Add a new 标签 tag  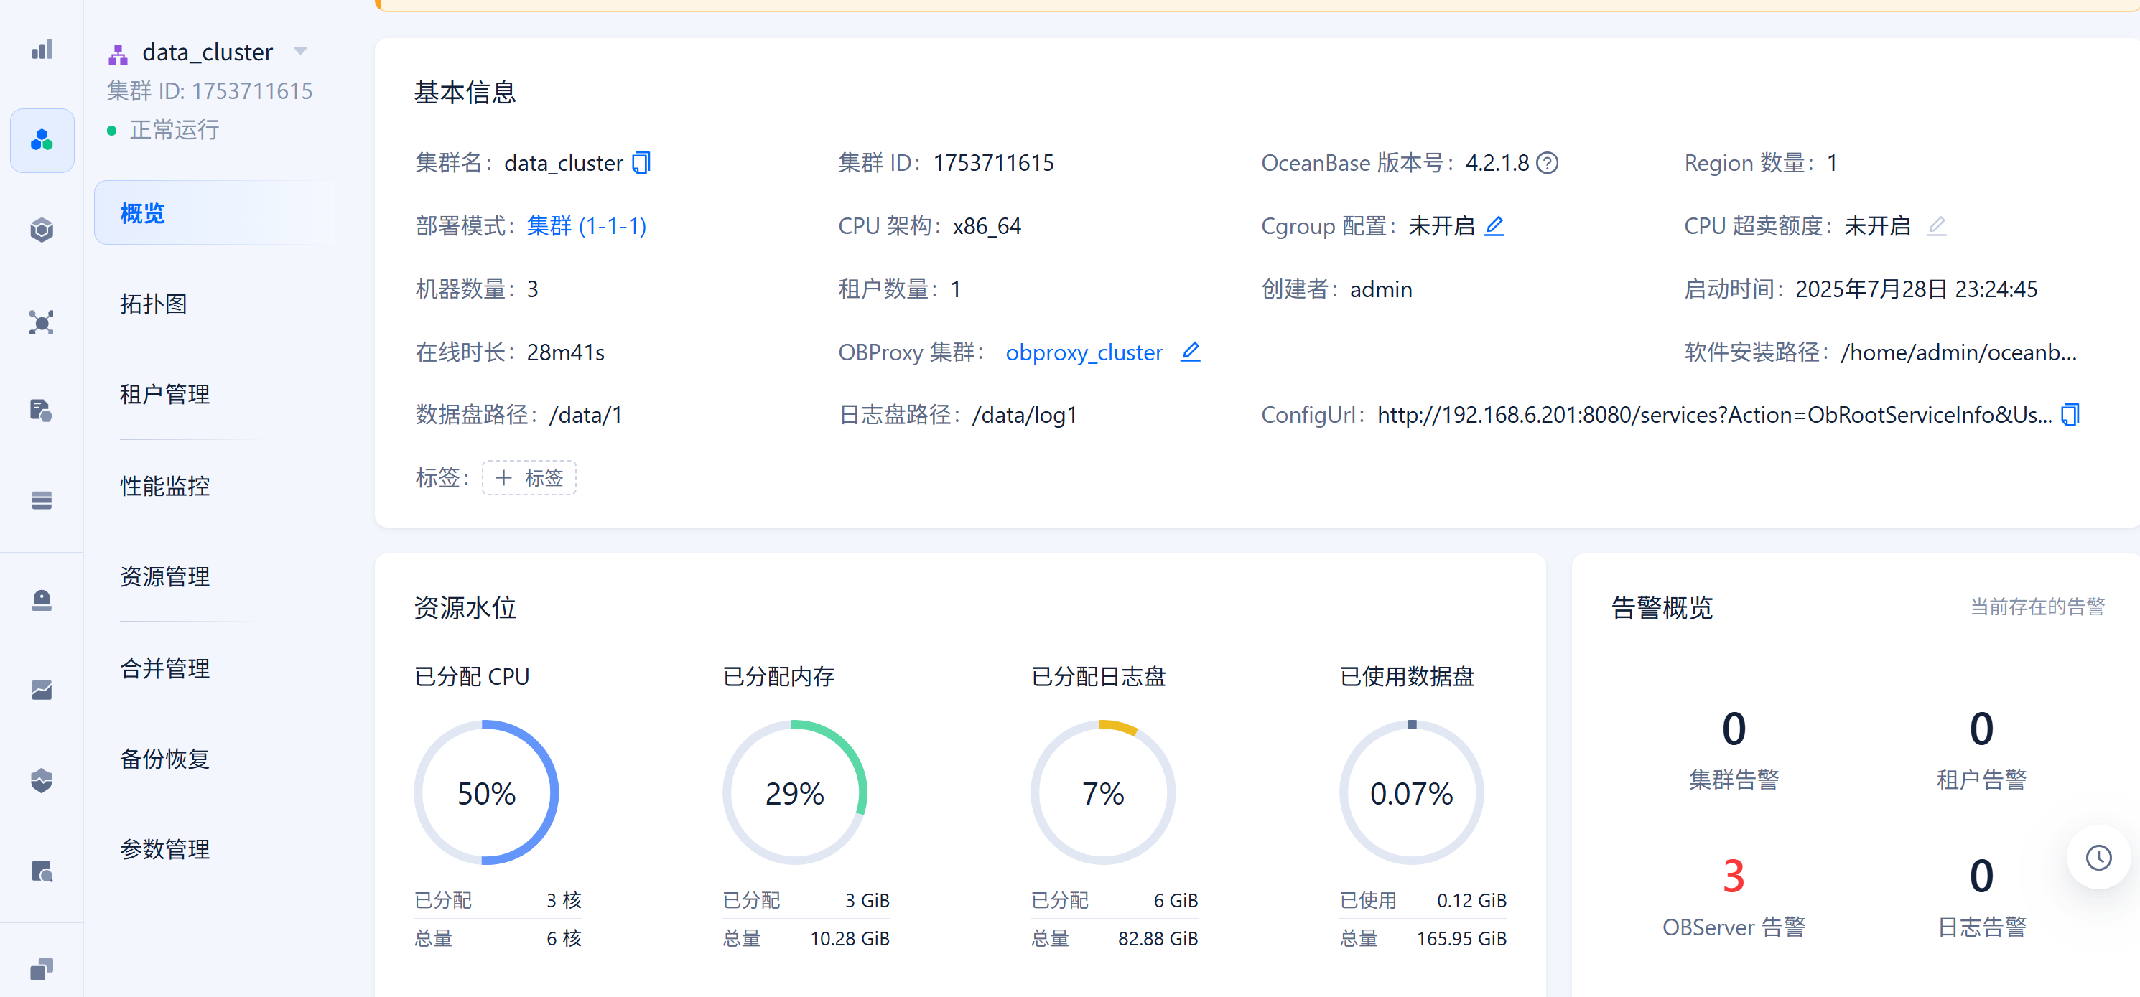529,478
